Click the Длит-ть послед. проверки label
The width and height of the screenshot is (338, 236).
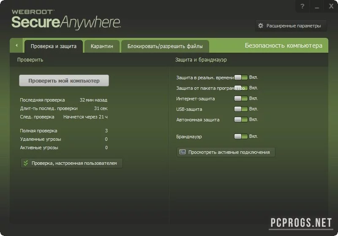pos(49,109)
